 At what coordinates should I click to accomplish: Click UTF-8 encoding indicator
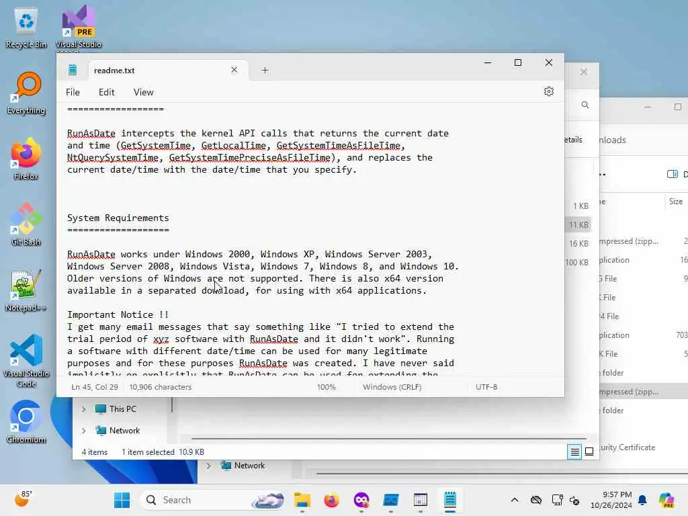(x=486, y=387)
